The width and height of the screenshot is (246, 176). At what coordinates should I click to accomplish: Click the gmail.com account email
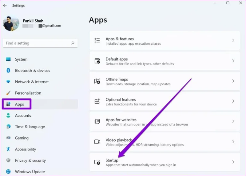(42, 26)
